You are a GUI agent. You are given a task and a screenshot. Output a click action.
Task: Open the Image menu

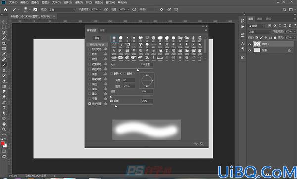pos(35,2)
